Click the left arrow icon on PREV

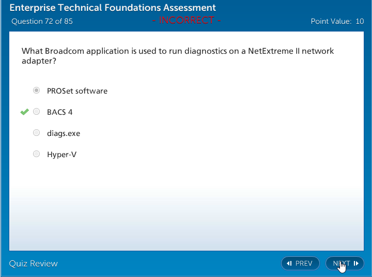pyautogui.click(x=289, y=264)
